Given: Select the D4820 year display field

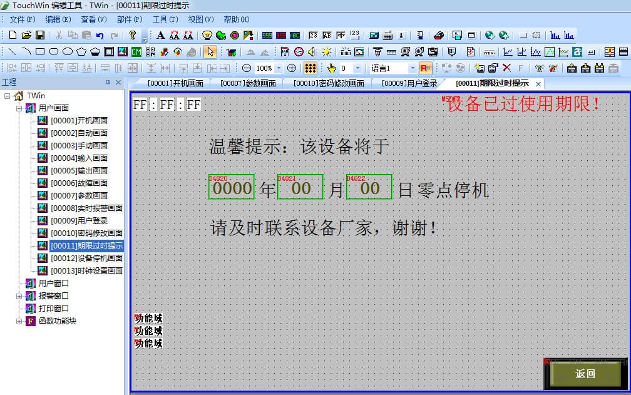Looking at the screenshot, I should point(232,187).
